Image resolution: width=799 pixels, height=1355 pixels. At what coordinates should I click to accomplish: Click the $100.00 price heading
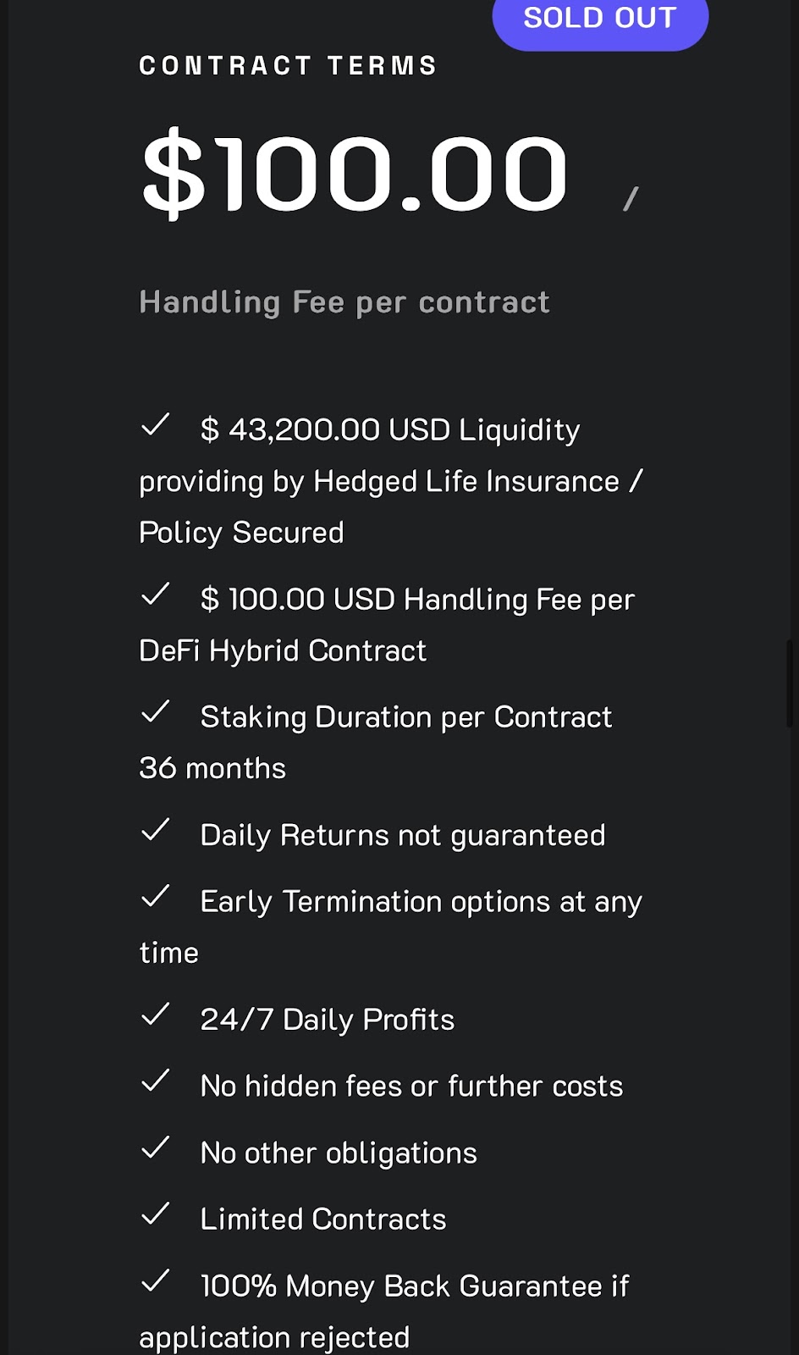(x=355, y=174)
